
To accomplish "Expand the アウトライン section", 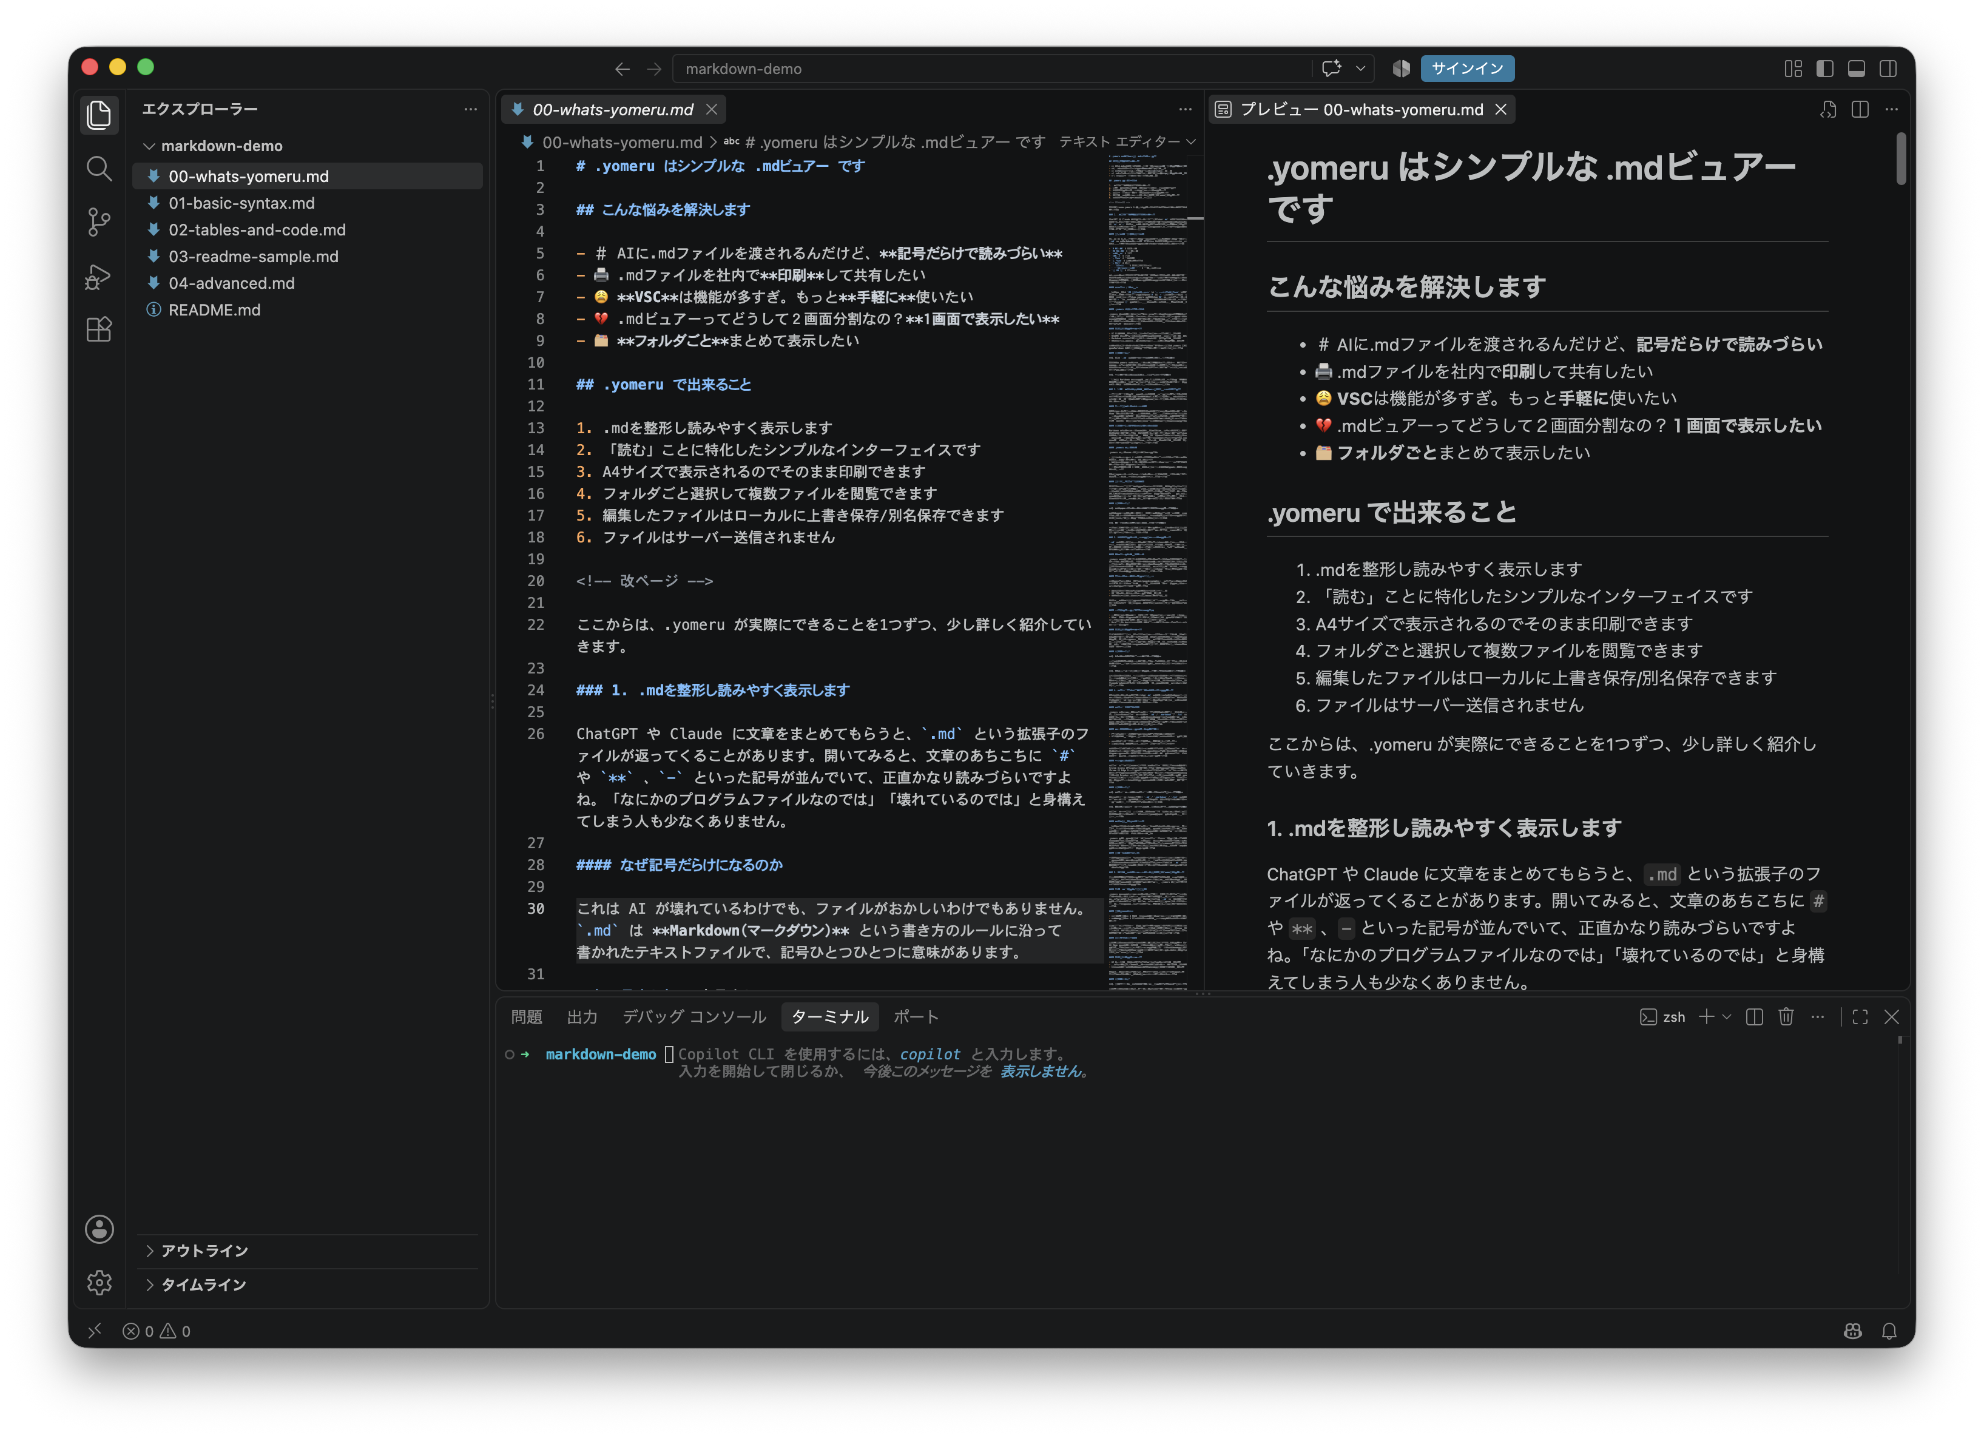I will point(150,1251).
